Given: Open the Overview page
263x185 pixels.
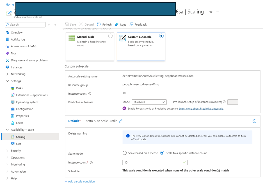Looking at the screenshot, I should tap(15, 32).
